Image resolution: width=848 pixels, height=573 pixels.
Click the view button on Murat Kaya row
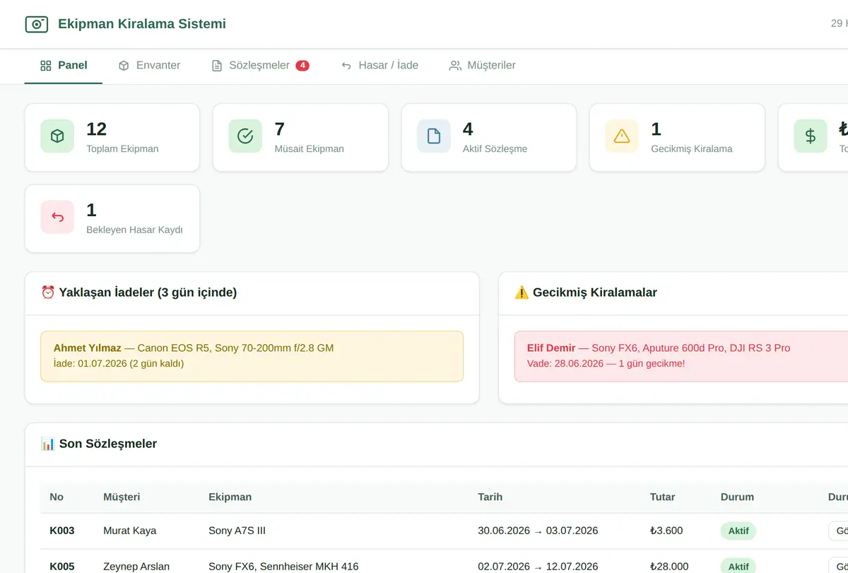[838, 531]
